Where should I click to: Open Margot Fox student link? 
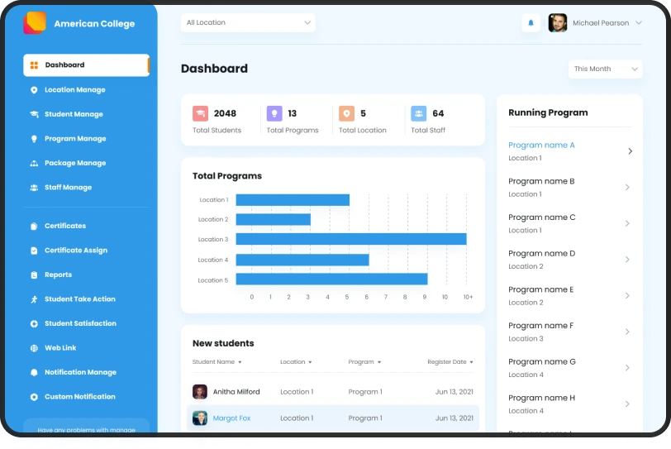(231, 418)
